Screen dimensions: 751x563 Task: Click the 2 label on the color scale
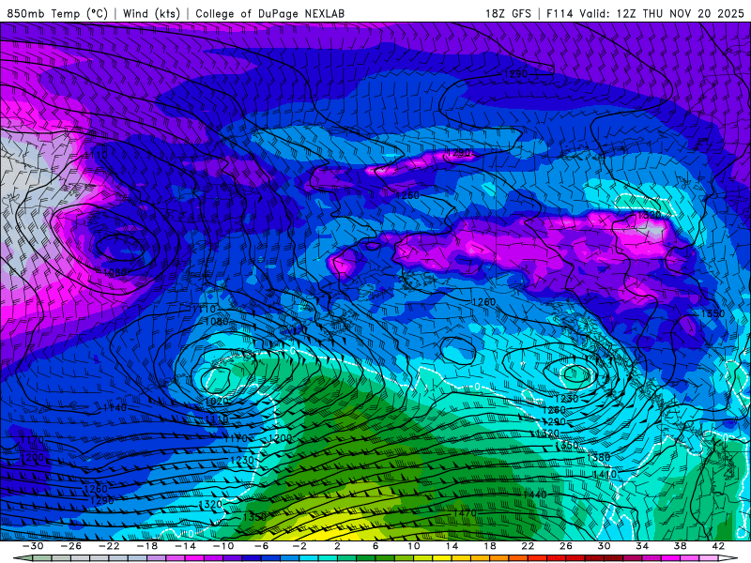tap(337, 546)
